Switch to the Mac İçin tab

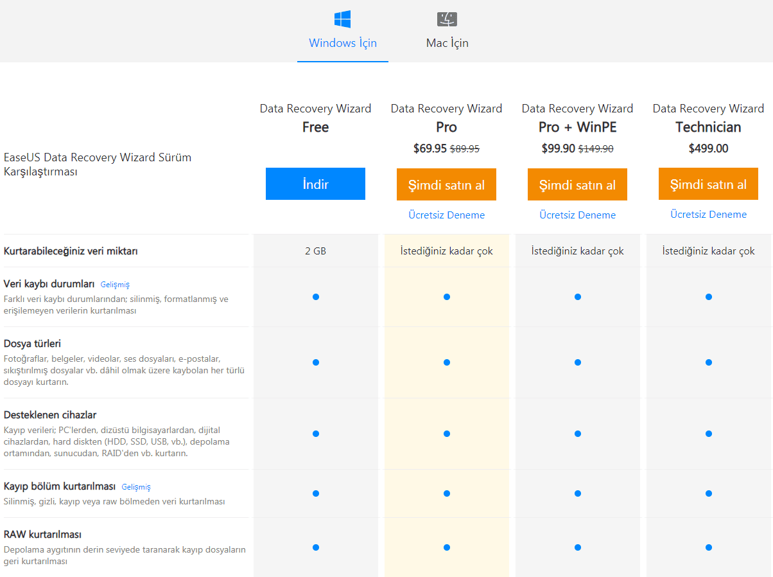click(447, 43)
